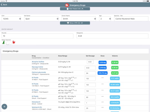Open the IV Fluids 2X Maint entry
The width and height of the screenshot is (150, 112).
[35, 90]
